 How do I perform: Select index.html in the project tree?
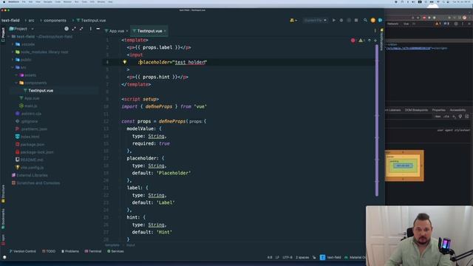click(x=30, y=137)
